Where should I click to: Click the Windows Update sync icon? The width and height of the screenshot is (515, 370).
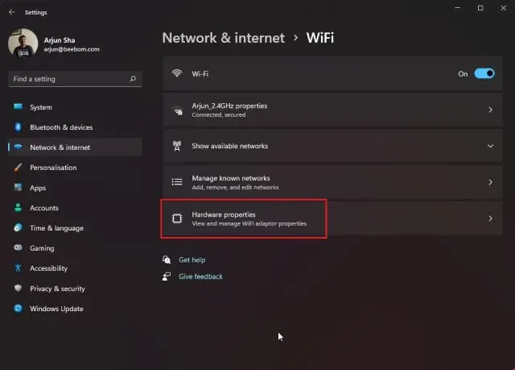click(x=18, y=309)
